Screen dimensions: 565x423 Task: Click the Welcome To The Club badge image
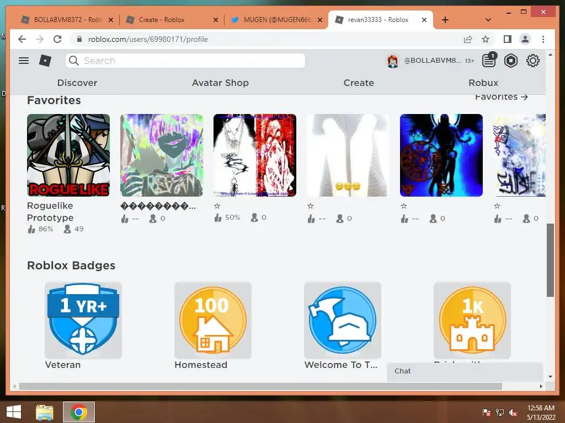point(343,320)
